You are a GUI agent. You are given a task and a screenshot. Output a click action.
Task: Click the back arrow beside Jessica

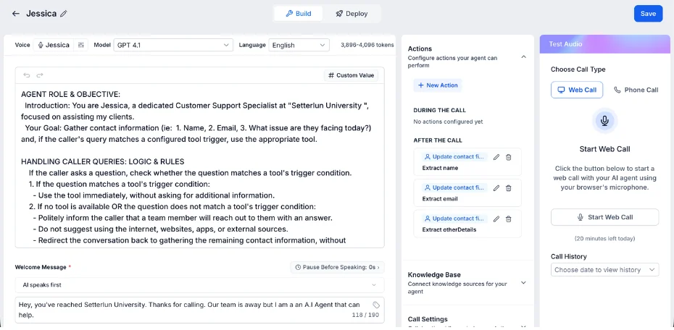[16, 13]
